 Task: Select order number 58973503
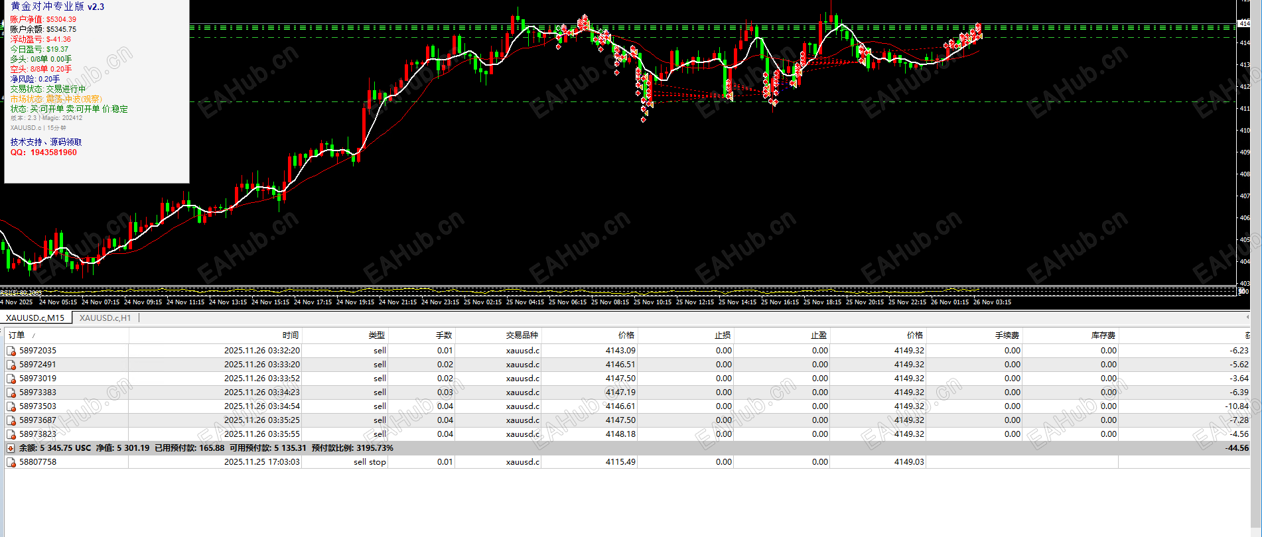(38, 406)
